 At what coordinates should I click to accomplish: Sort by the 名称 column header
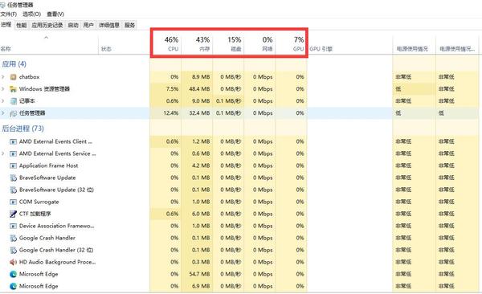49,45
